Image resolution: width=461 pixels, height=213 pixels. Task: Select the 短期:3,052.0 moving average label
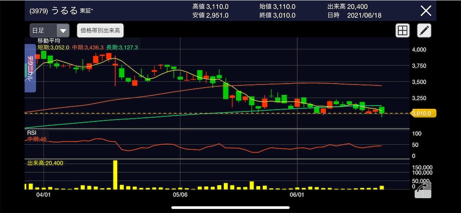(x=53, y=47)
